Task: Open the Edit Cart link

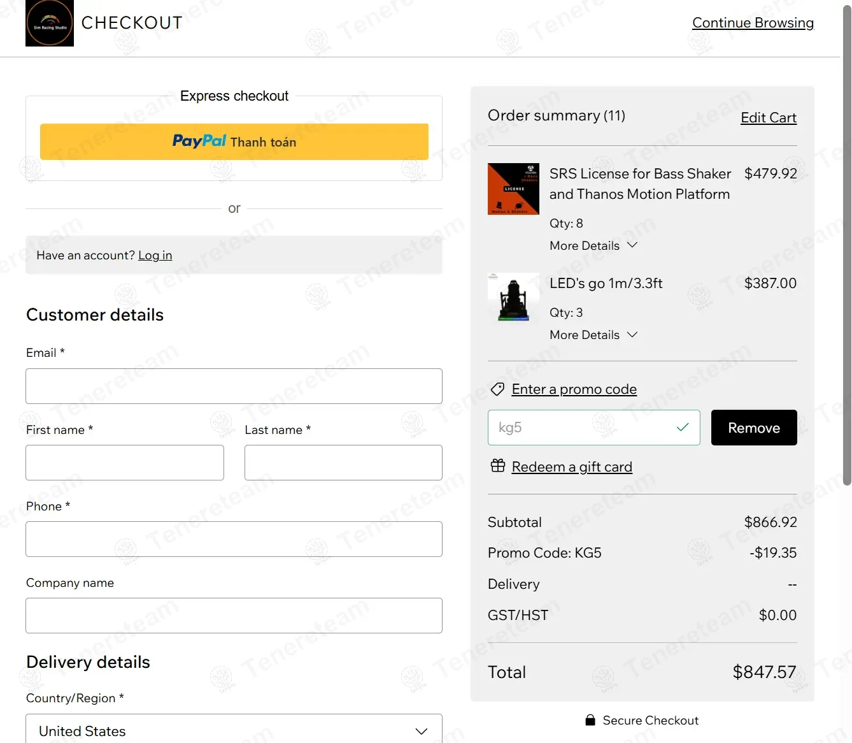Action: tap(768, 118)
